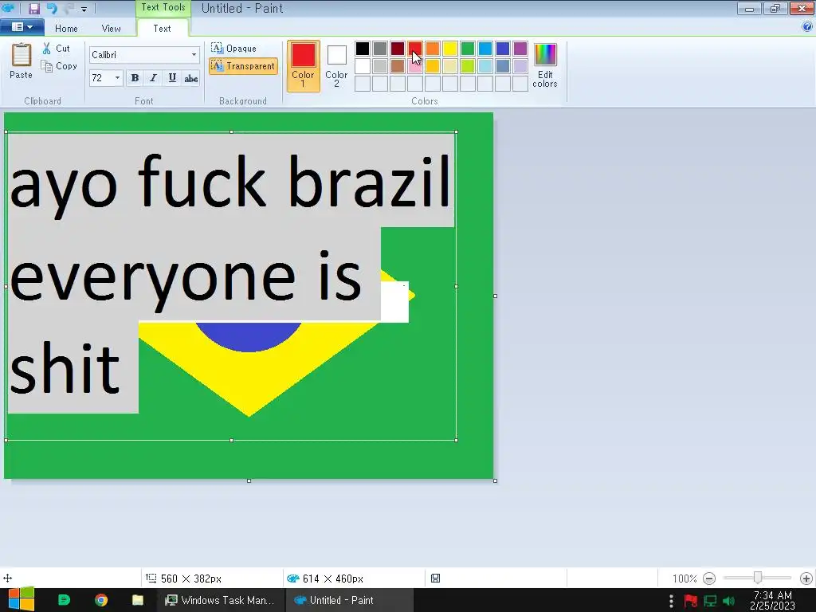Open Customize Quick Access Toolbar arrow
The image size is (816, 612).
(84, 9)
